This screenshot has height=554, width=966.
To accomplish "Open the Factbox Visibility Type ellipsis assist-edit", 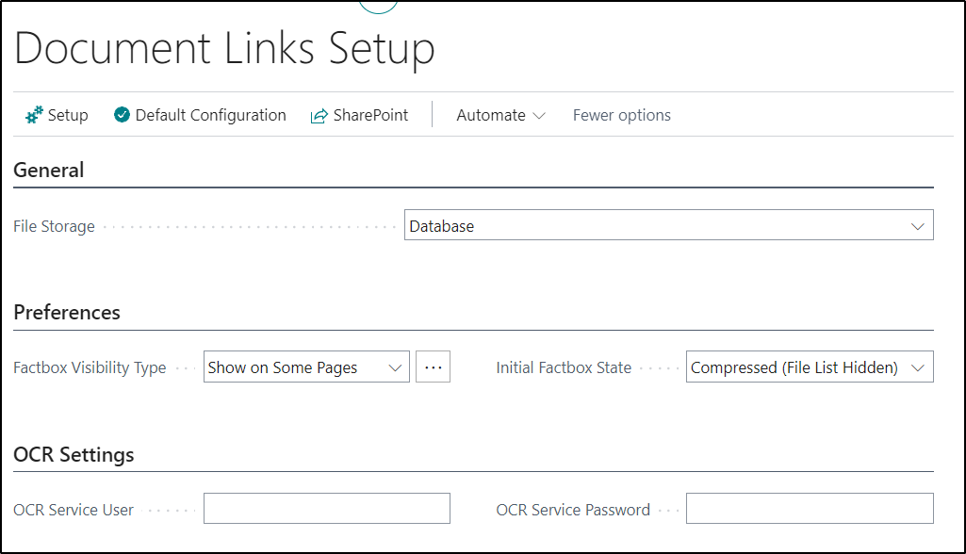I will pos(433,367).
